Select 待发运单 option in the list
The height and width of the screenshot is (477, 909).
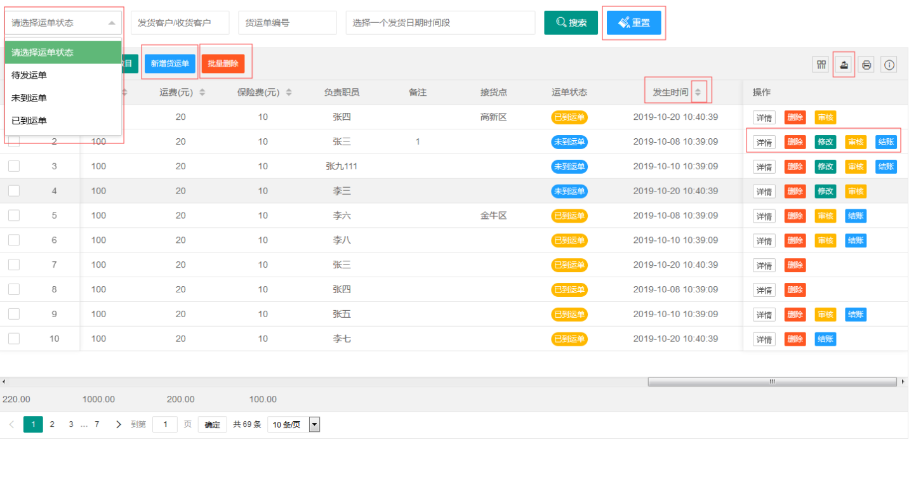(29, 75)
